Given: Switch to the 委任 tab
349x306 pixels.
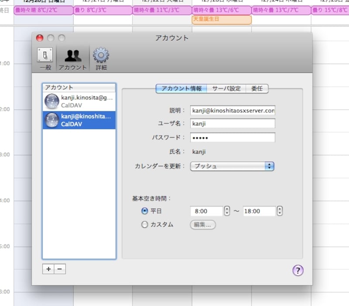Looking at the screenshot, I should pos(257,88).
